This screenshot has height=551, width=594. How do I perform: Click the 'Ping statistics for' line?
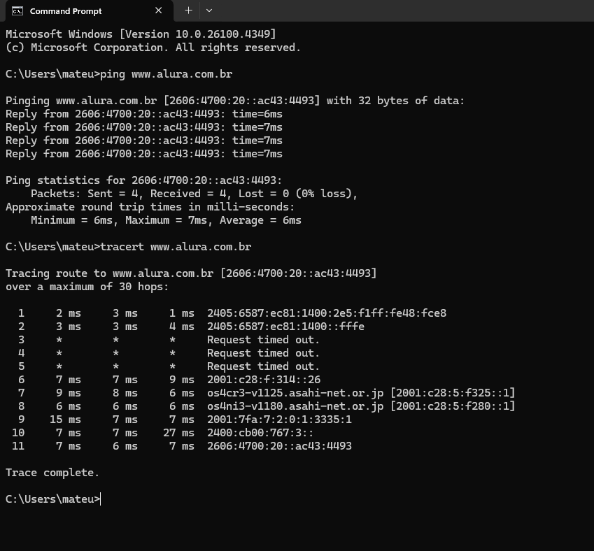[x=144, y=180]
